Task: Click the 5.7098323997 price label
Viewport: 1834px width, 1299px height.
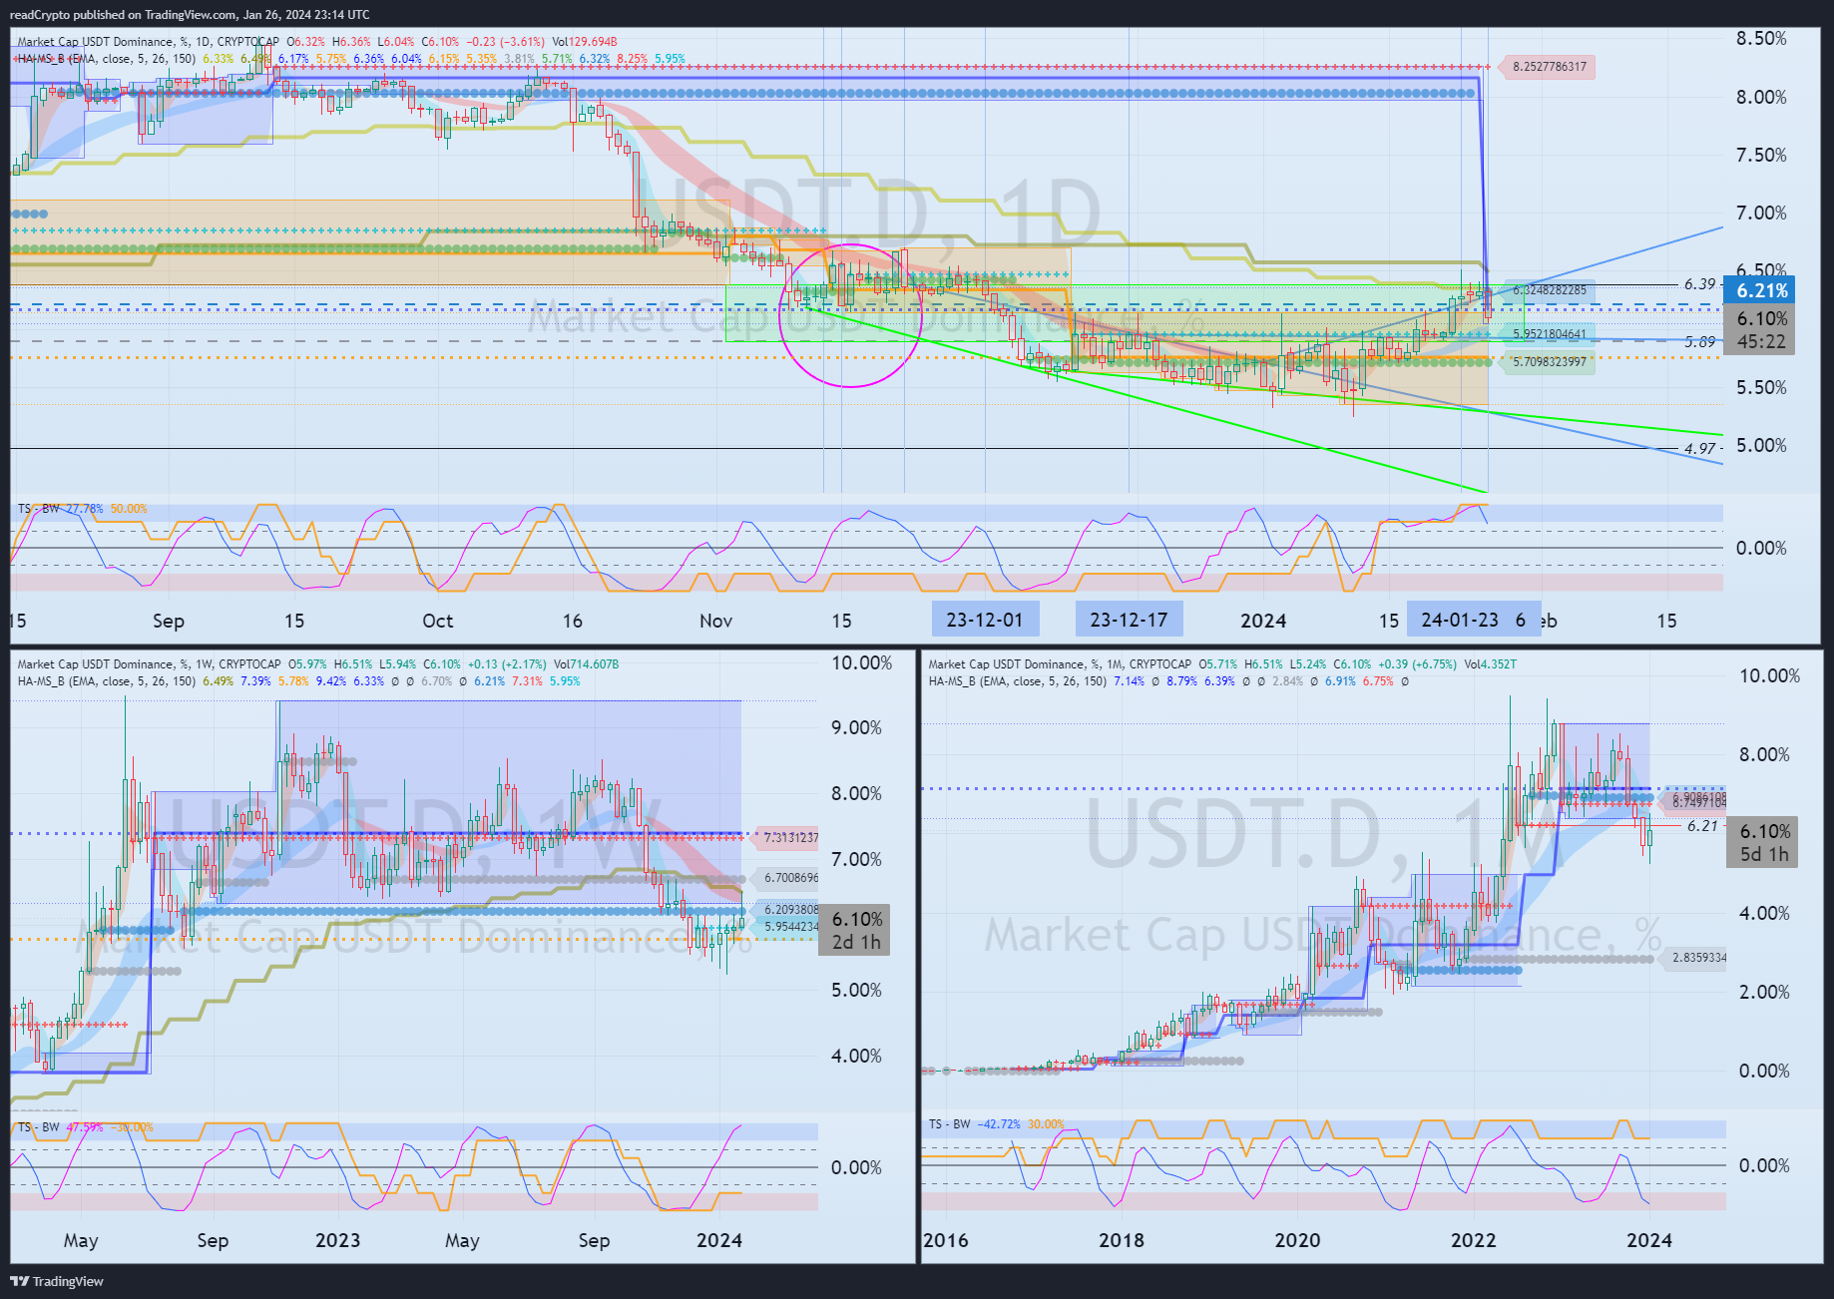Action: (x=1549, y=362)
